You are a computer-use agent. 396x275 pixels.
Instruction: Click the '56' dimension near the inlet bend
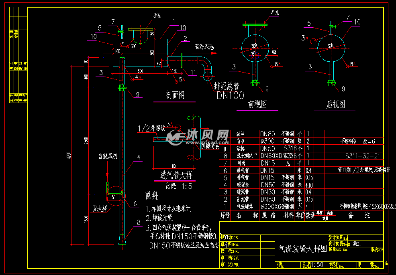(114, 197)
